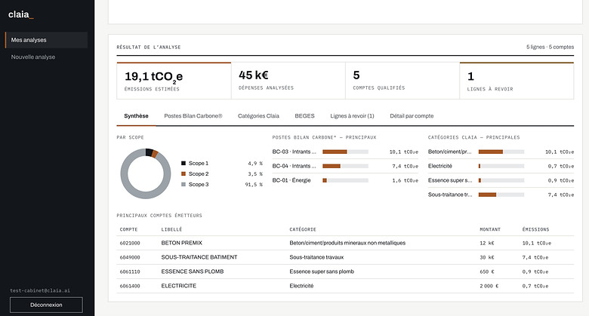Click the 91,5 % Scope 3 value
This screenshot has height=316, width=589.
tap(254, 185)
